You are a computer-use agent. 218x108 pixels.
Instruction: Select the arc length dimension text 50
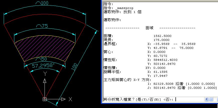[x=41, y=59]
